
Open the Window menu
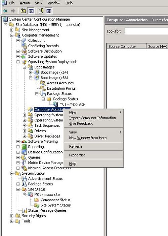click(x=54, y=3)
